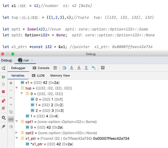Collapse the tup variable node
The width and height of the screenshot is (168, 148).
(x=17, y=88)
